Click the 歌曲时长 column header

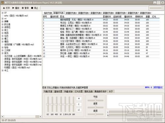click(107, 17)
